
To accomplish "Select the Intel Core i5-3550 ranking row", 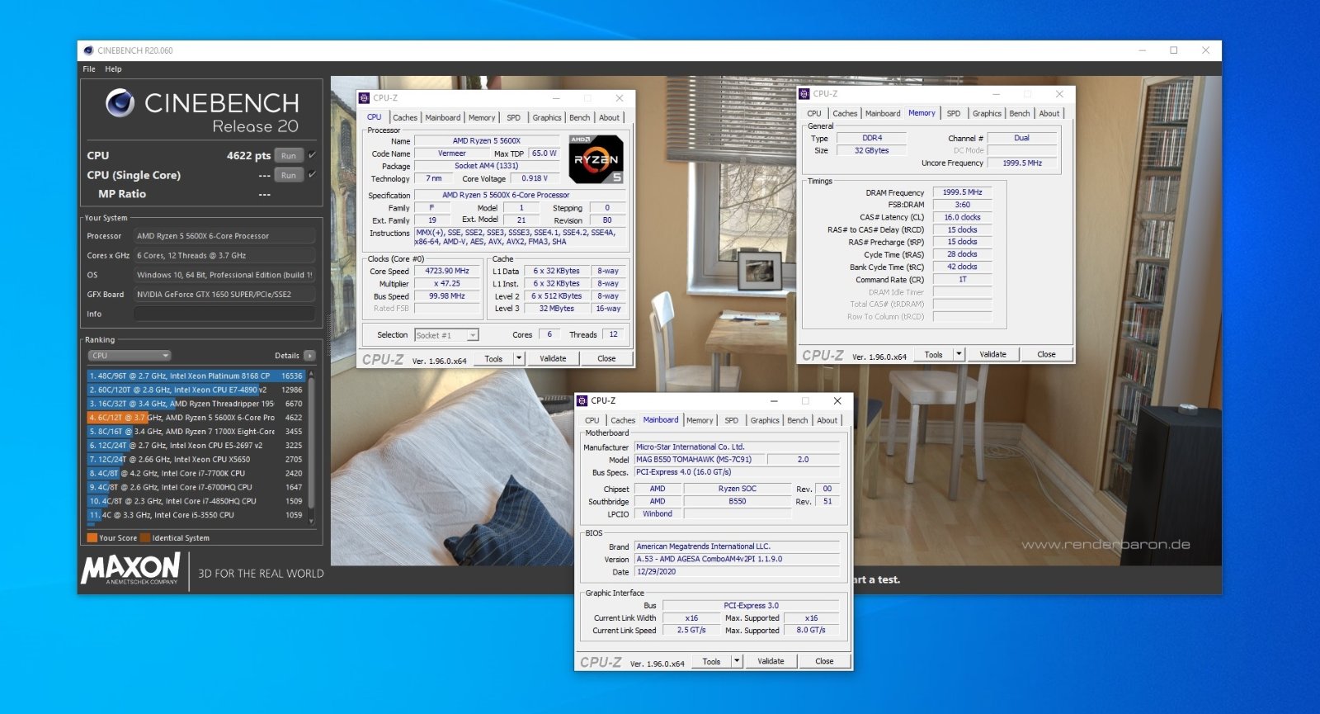I will (196, 515).
